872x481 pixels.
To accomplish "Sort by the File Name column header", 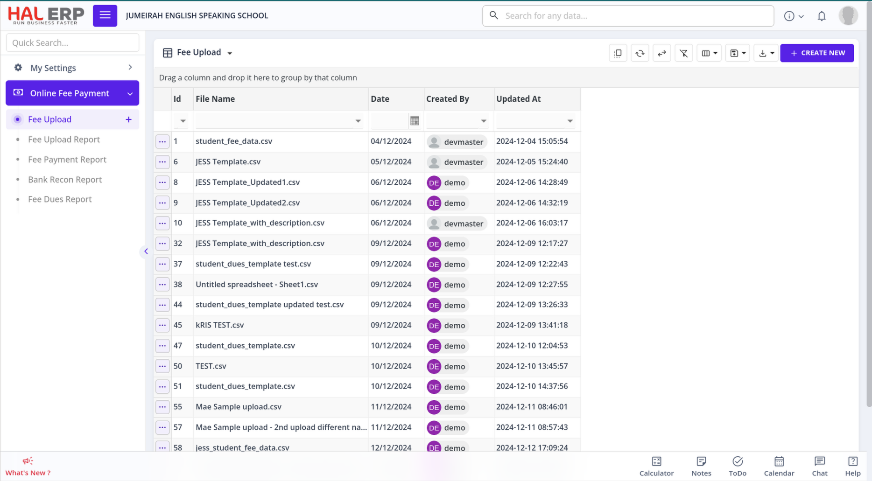I will [281, 99].
